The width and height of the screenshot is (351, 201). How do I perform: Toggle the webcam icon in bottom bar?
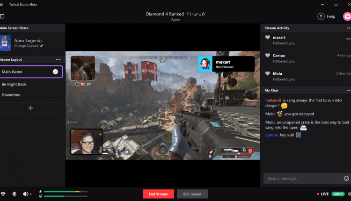point(3,194)
